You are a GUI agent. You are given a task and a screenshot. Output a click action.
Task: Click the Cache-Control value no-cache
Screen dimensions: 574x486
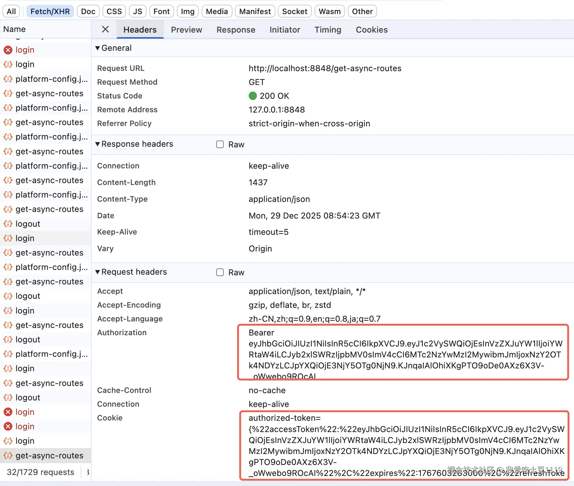267,390
